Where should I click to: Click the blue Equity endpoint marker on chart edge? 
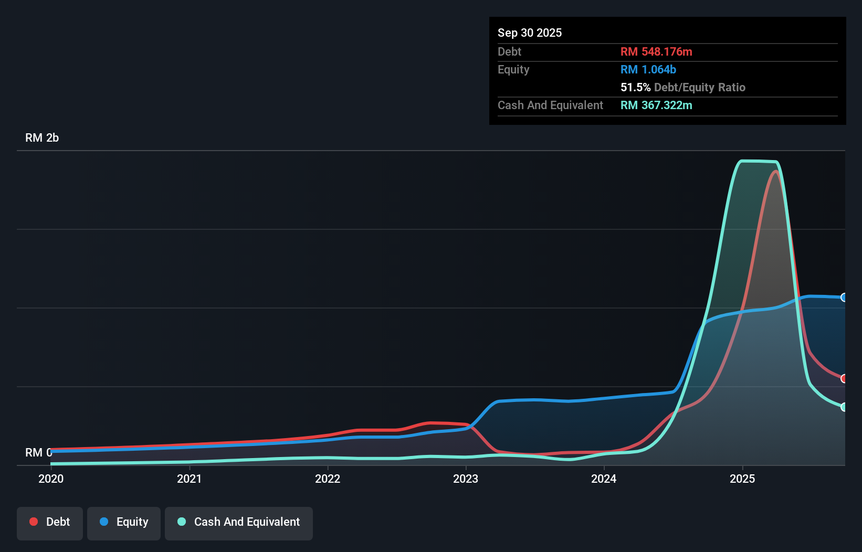(x=844, y=298)
